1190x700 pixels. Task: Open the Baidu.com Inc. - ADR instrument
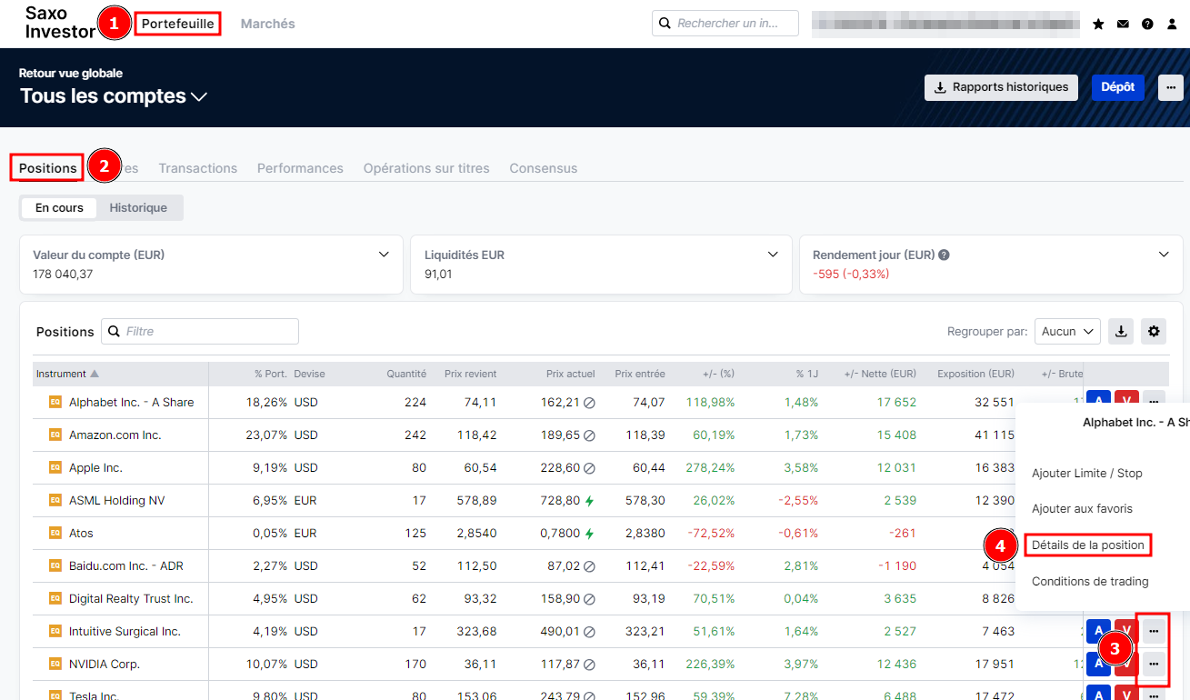point(126,566)
